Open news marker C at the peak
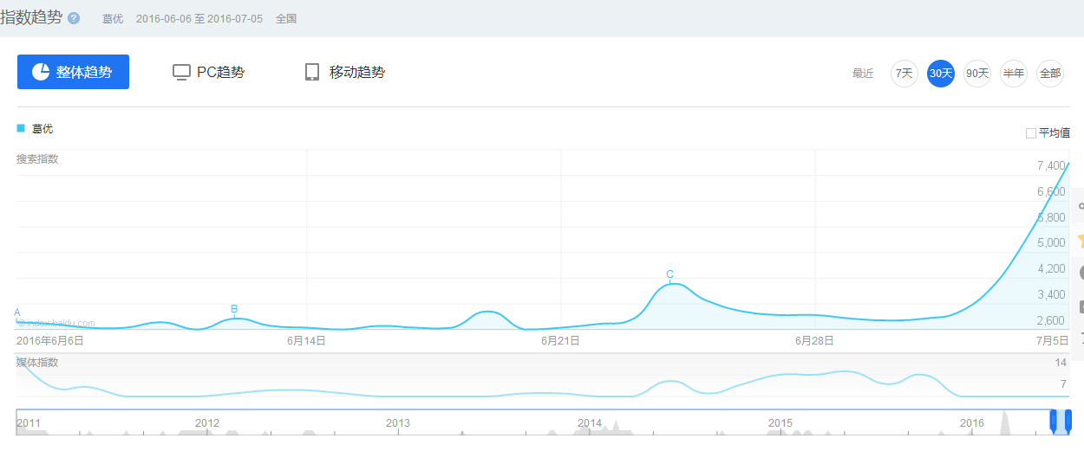Viewport: 1084px width, 451px height. click(669, 274)
